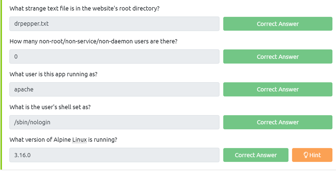Click the 'What user is this app running as?' label

tap(53, 74)
